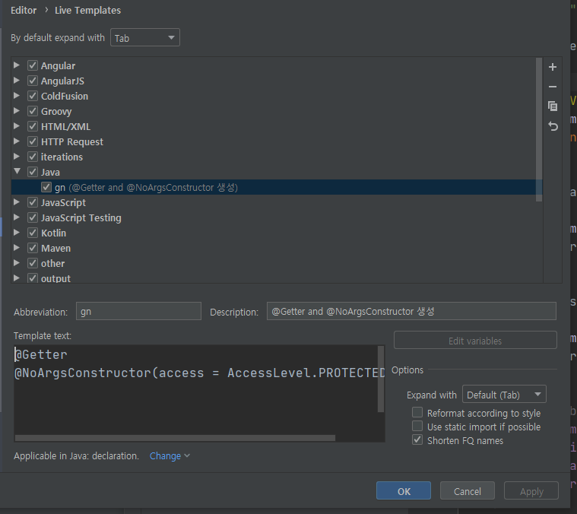Click the Restore deleted defaults icon

[553, 126]
